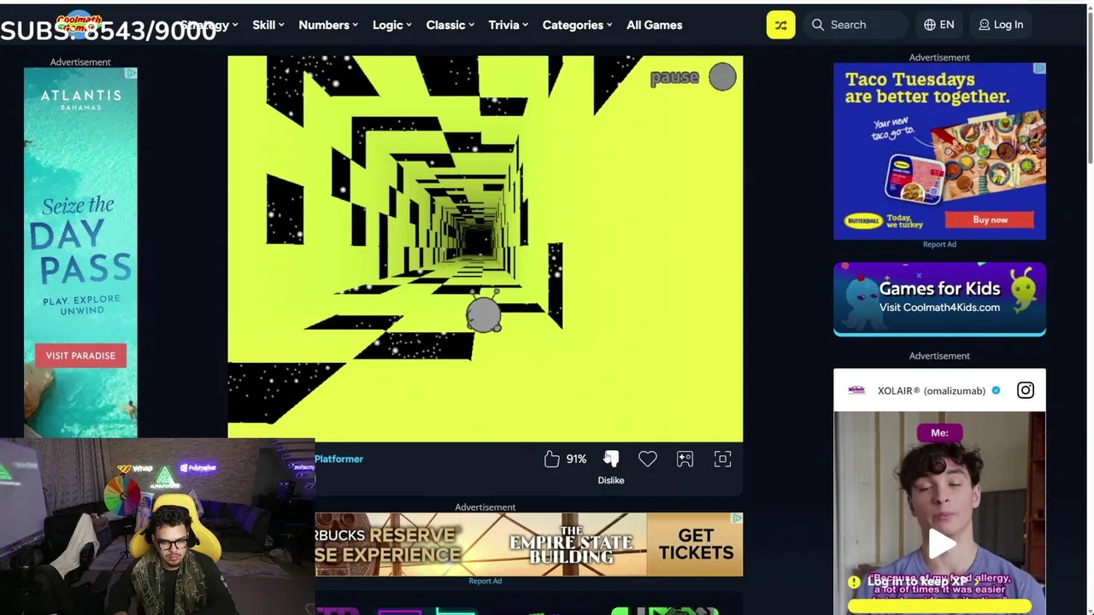Click the verified badge beside XOLAIR name

[996, 390]
